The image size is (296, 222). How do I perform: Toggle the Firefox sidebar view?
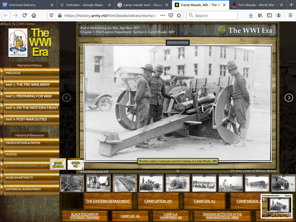[269, 15]
